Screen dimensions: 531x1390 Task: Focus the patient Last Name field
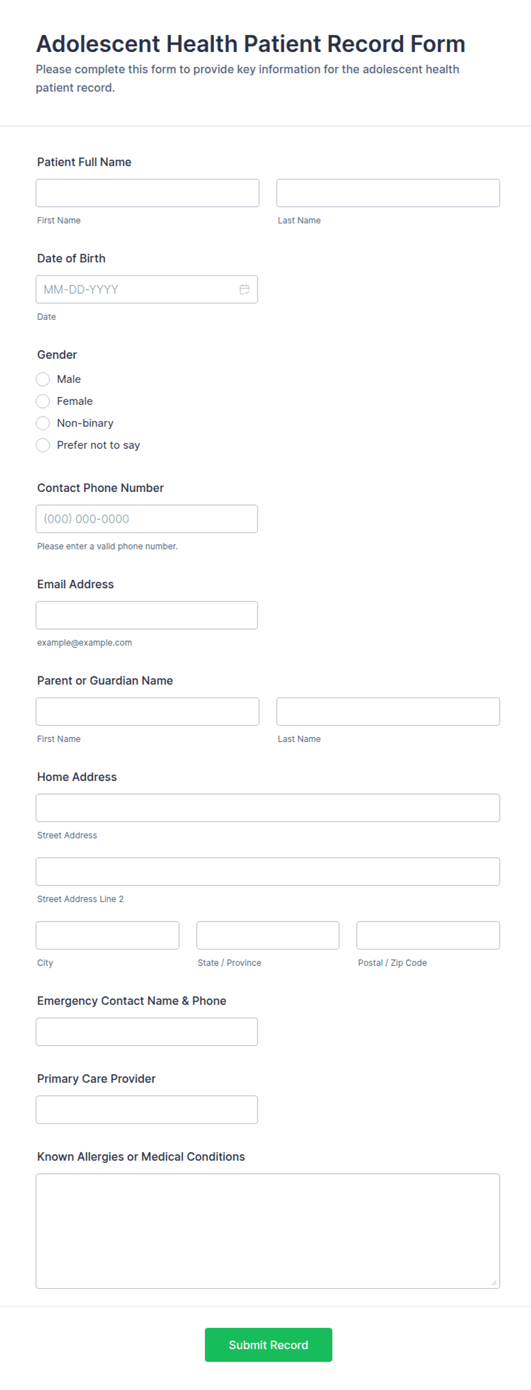click(x=388, y=193)
